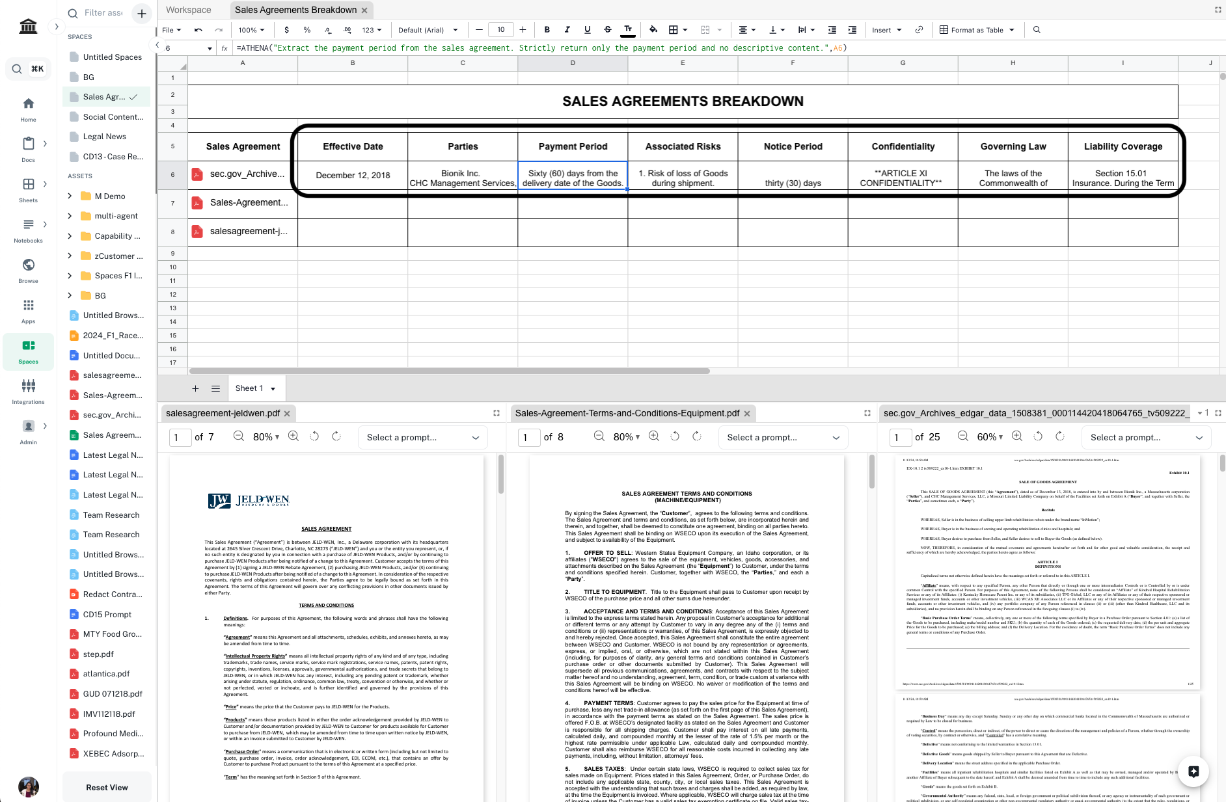Close the salesagreement-jeldwen.pdf tab
The height and width of the screenshot is (802, 1226).
click(x=287, y=414)
